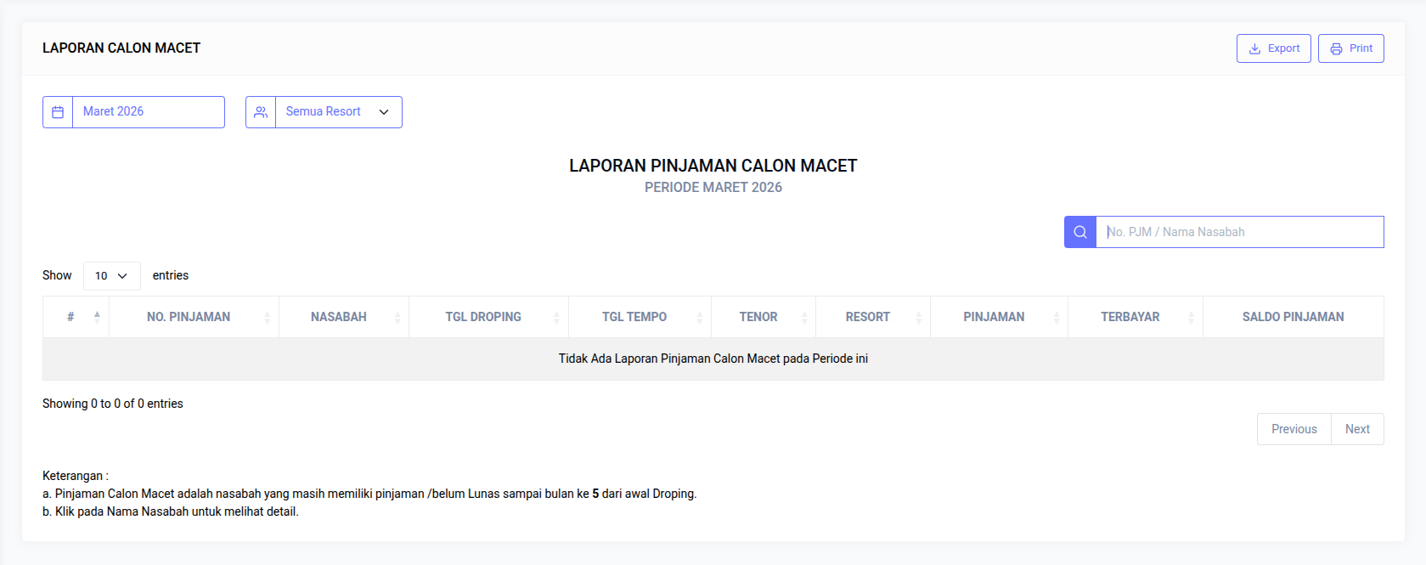Sort by TENOR column header
1426x565 pixels.
tap(764, 317)
